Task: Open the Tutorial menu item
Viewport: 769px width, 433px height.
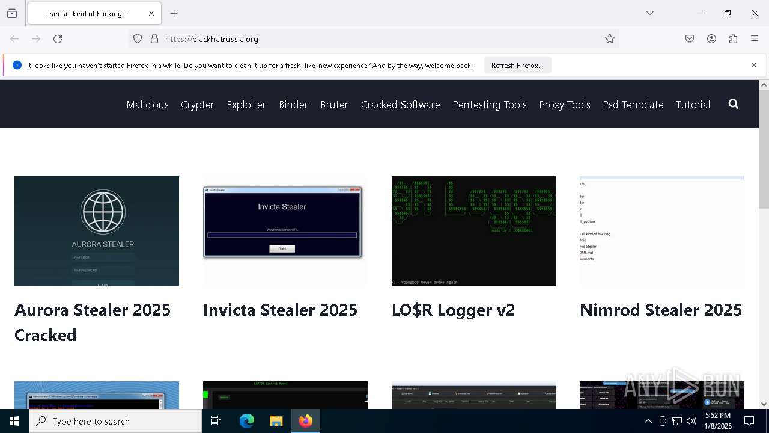Action: pyautogui.click(x=693, y=105)
